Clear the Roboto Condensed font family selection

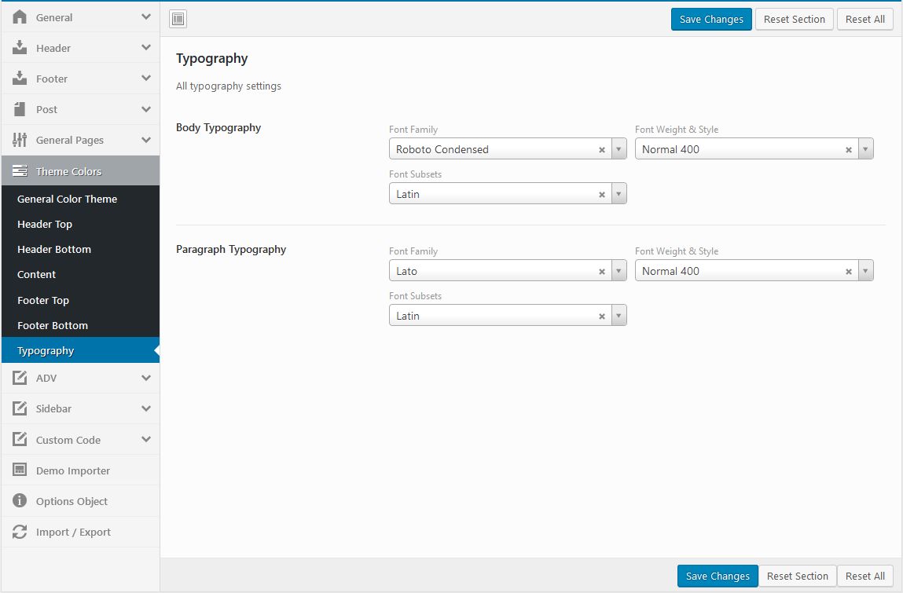[602, 150]
